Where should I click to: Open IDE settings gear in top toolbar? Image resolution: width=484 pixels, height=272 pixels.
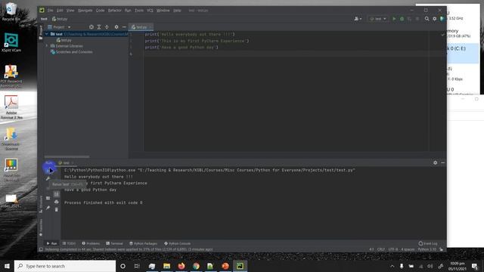tap(434, 19)
